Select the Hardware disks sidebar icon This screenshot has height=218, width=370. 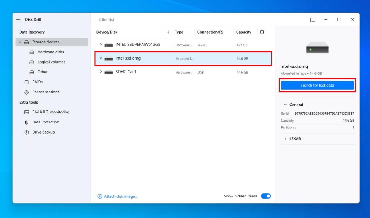coord(32,52)
